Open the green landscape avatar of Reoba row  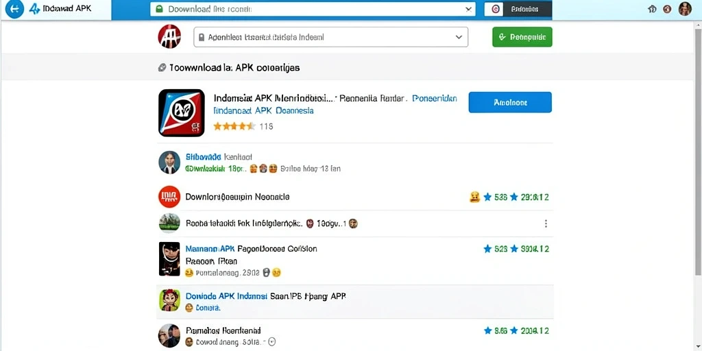(x=169, y=223)
